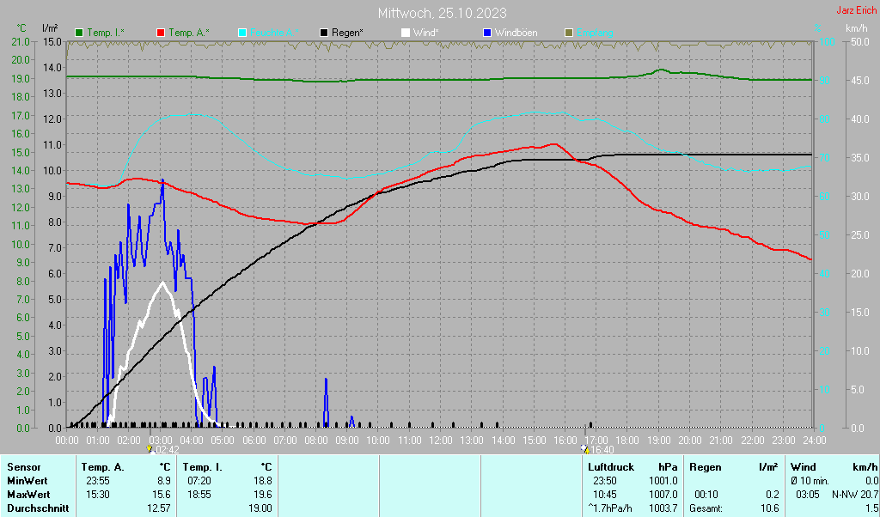Click the Durchschnitt row label
The image size is (880, 517).
click(37, 508)
